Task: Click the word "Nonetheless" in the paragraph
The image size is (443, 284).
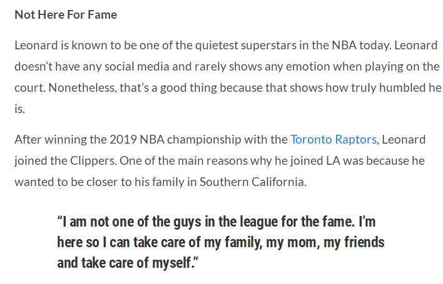Action: pyautogui.click(x=82, y=88)
